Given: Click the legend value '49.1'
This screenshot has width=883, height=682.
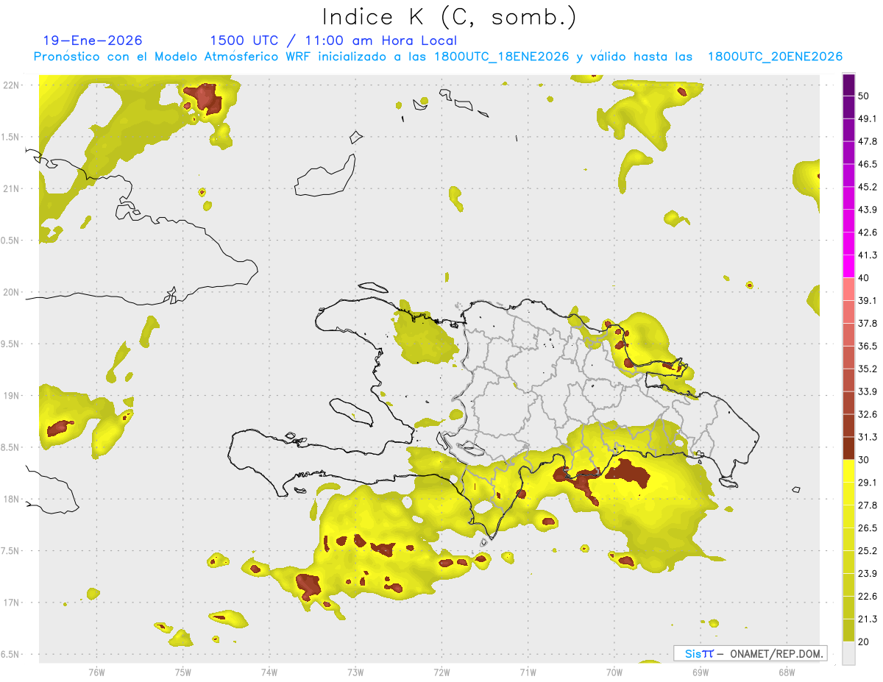Looking at the screenshot, I should (x=868, y=118).
